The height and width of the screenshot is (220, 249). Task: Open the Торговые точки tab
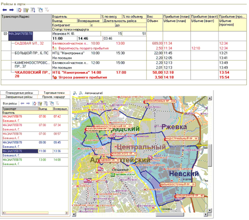(x=54, y=93)
